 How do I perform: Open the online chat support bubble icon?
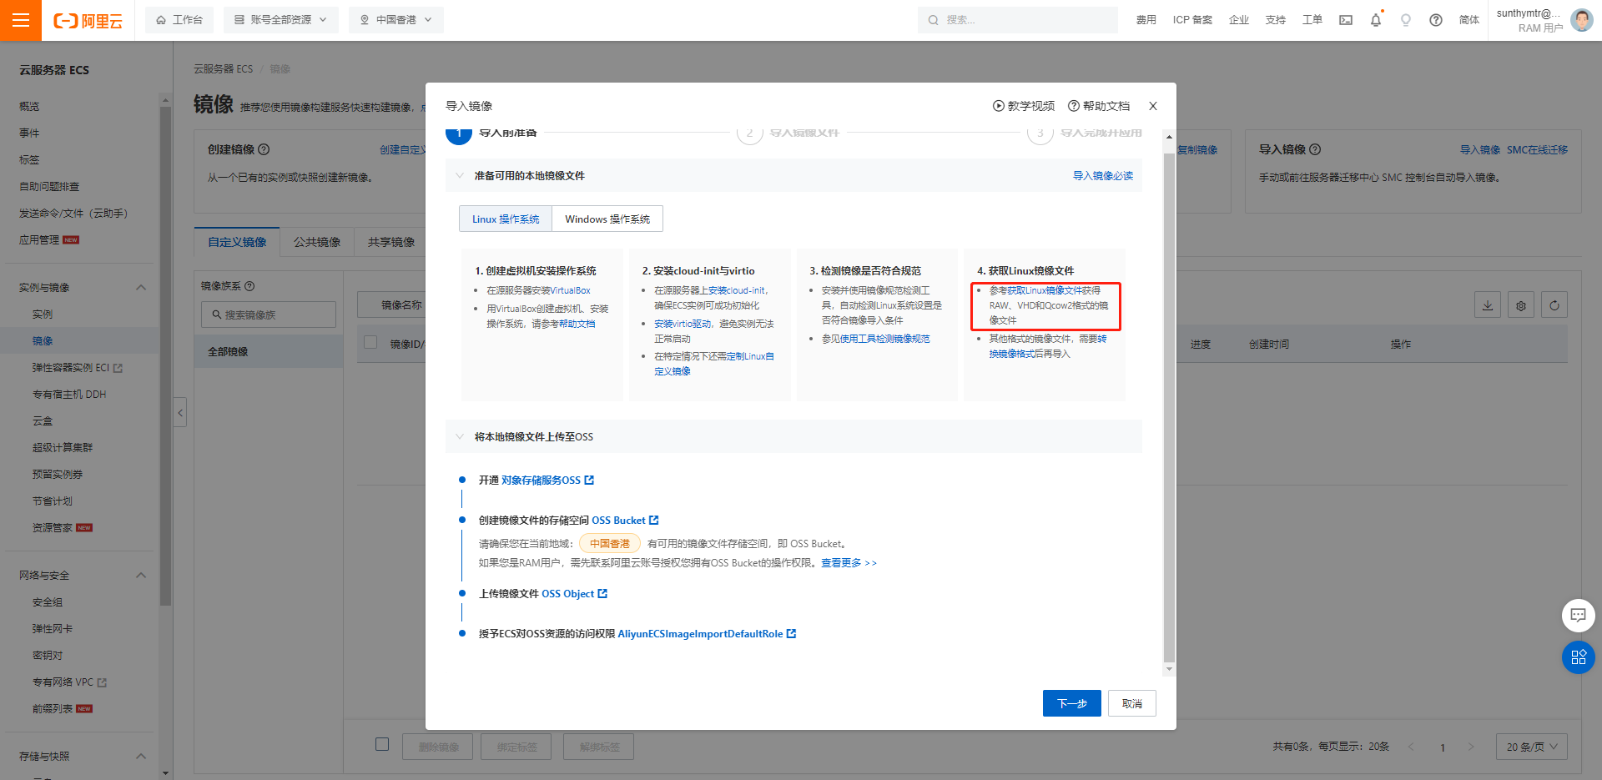[1578, 616]
